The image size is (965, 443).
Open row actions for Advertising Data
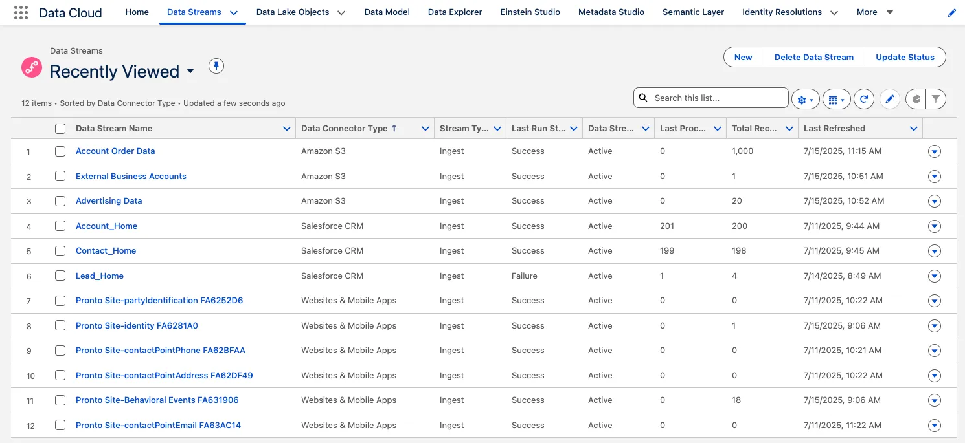tap(934, 201)
